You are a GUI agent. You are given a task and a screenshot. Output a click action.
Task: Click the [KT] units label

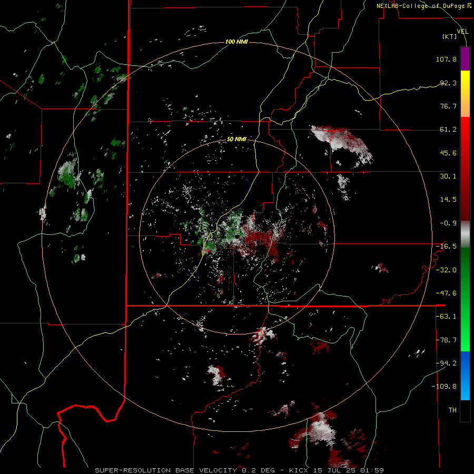click(450, 36)
